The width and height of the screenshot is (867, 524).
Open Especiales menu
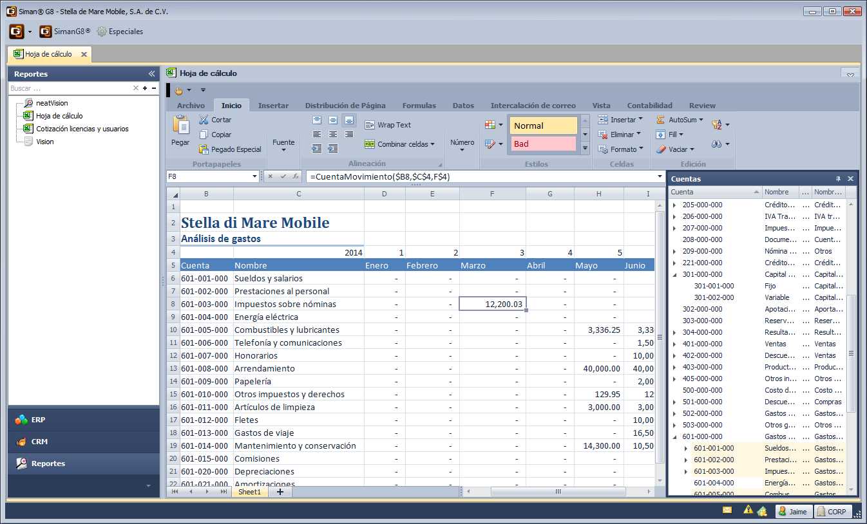point(120,31)
